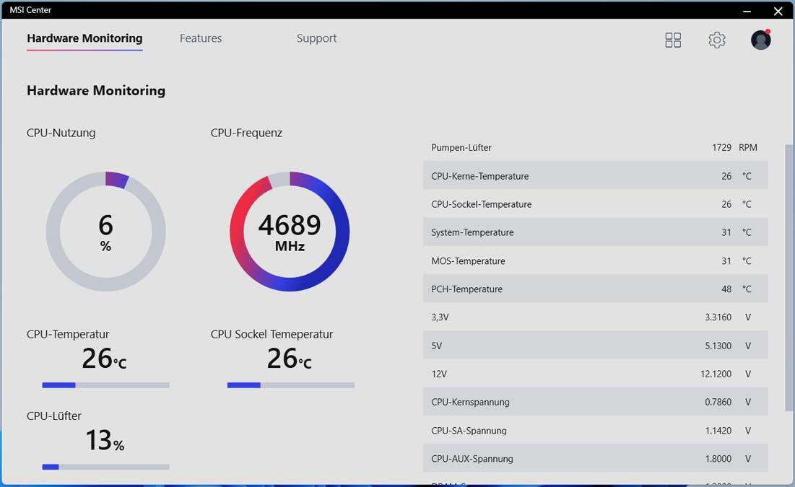Click the vertical scrollbar of sensor list
This screenshot has width=795, height=487.
pos(789,278)
